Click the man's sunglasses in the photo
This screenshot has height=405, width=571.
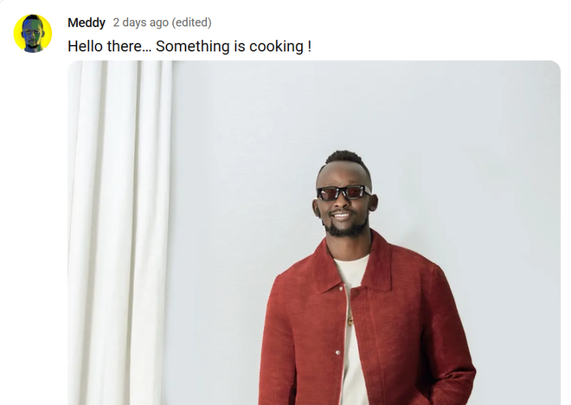click(x=344, y=192)
